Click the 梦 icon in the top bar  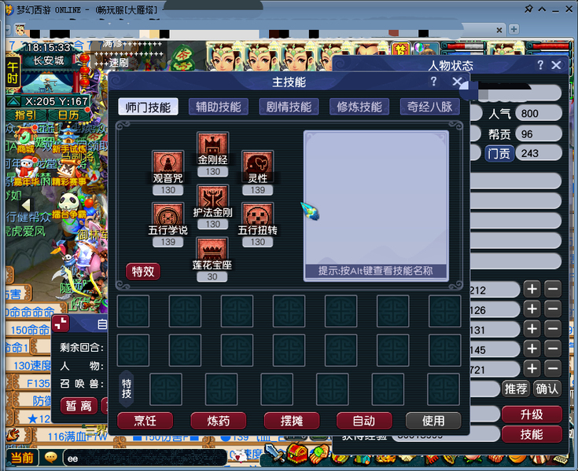pyautogui.click(x=401, y=49)
